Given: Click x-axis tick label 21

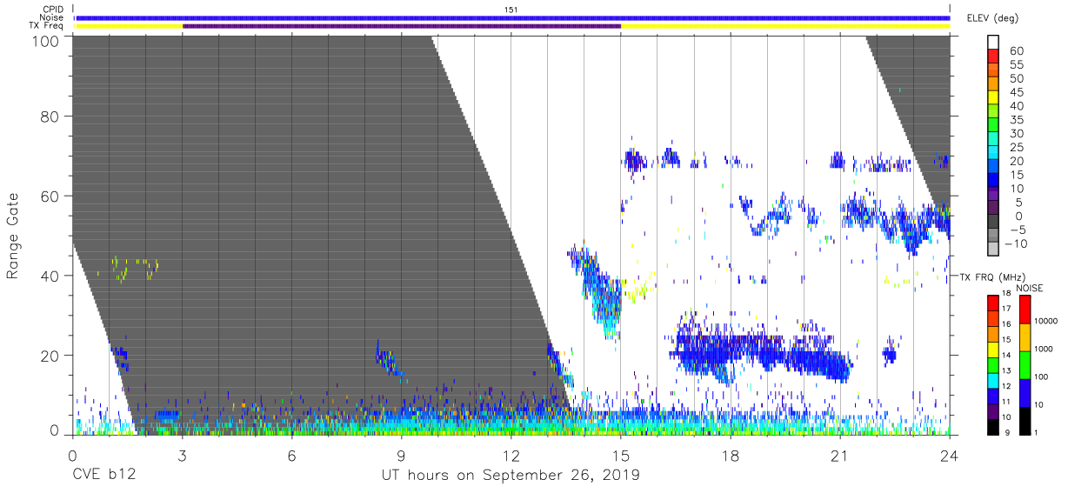Looking at the screenshot, I should (839, 455).
